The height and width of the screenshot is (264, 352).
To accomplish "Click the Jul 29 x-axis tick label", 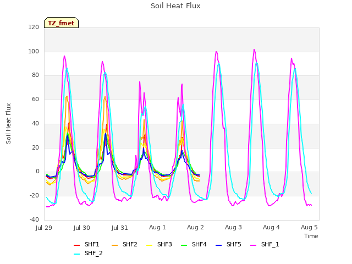I will pyautogui.click(x=44, y=228).
